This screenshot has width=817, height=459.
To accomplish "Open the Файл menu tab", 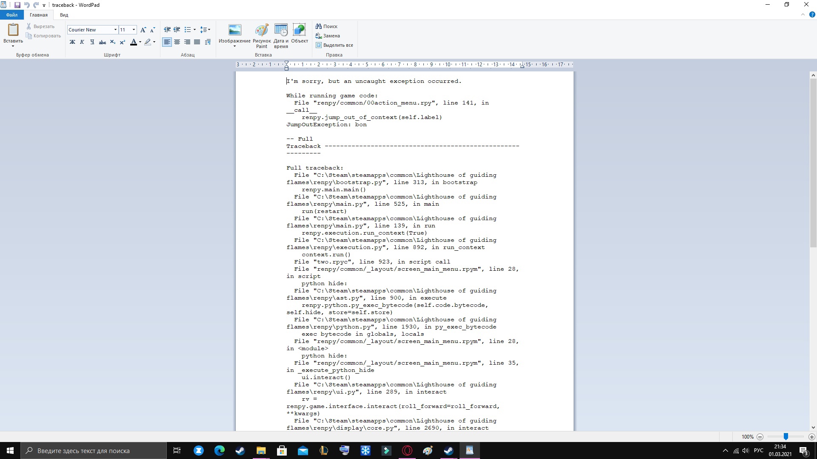I will click(x=12, y=15).
